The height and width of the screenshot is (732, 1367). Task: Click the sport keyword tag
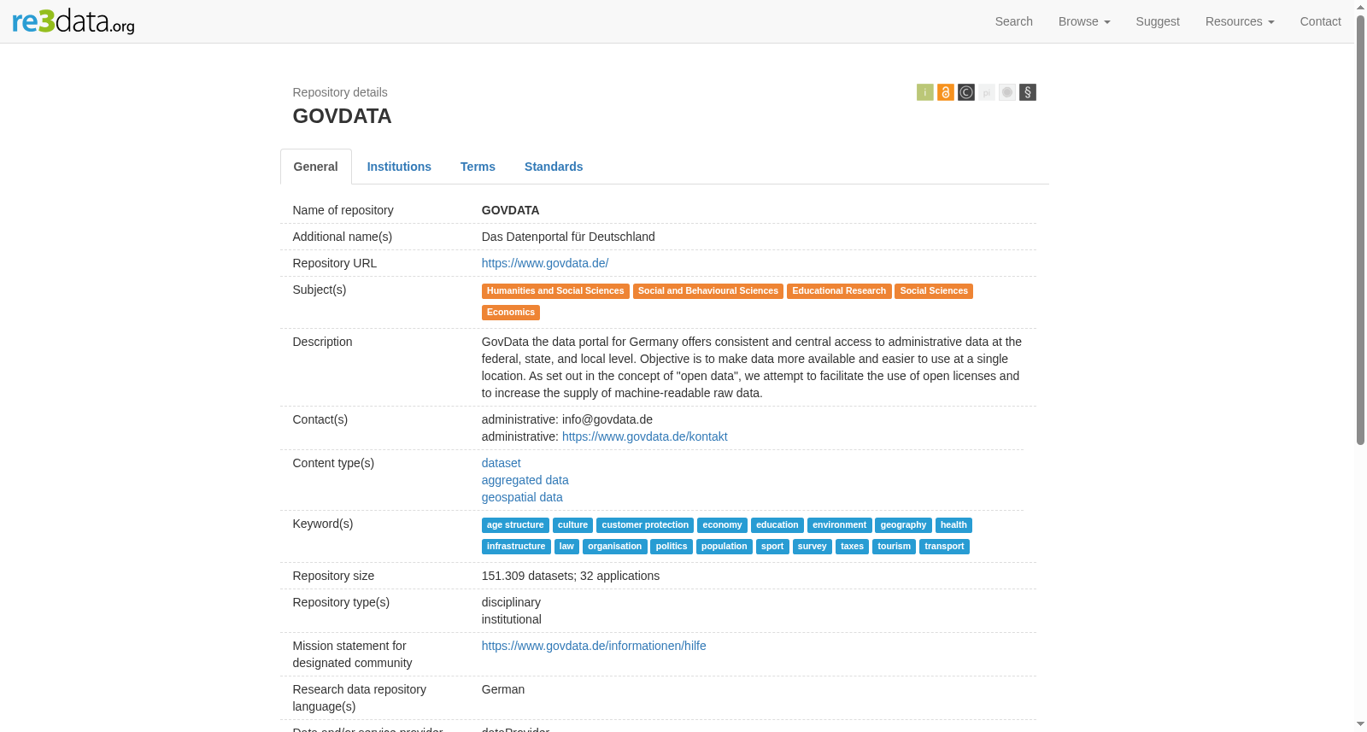click(x=772, y=547)
